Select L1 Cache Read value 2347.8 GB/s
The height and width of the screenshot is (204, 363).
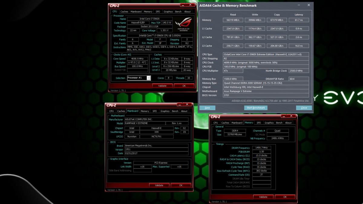pos(233,29)
